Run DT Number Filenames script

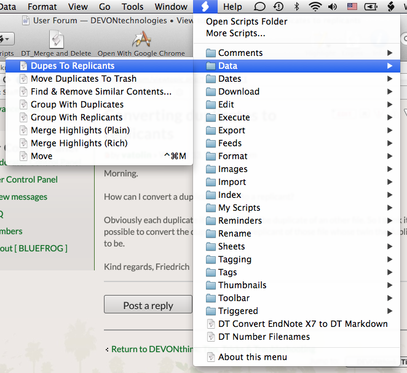(297, 337)
